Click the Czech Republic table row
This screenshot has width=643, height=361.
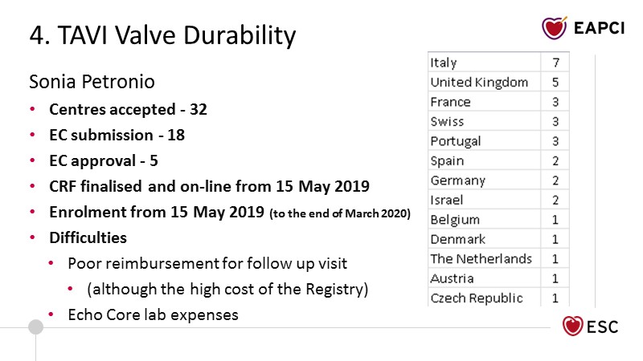(477, 298)
